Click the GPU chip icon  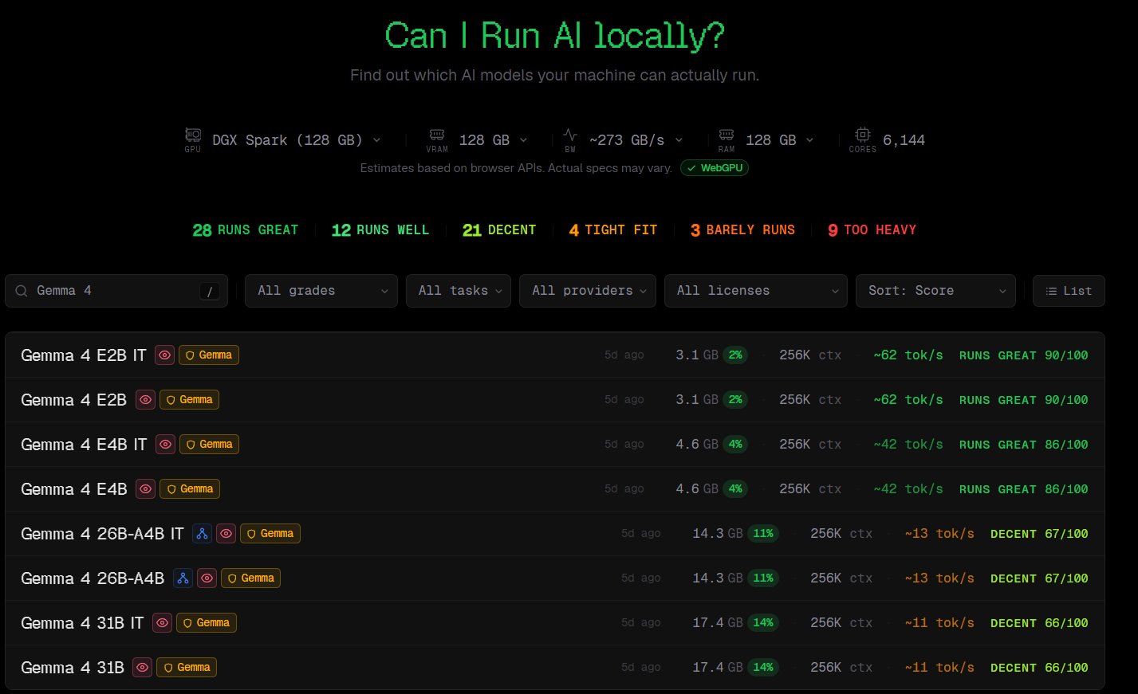click(193, 135)
